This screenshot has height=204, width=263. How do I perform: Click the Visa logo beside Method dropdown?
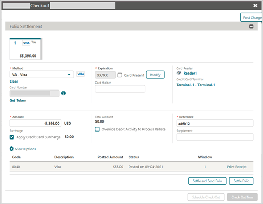(x=81, y=74)
